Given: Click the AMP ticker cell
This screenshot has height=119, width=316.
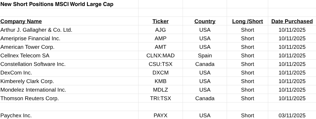Looking at the screenshot, I should click(x=161, y=39).
